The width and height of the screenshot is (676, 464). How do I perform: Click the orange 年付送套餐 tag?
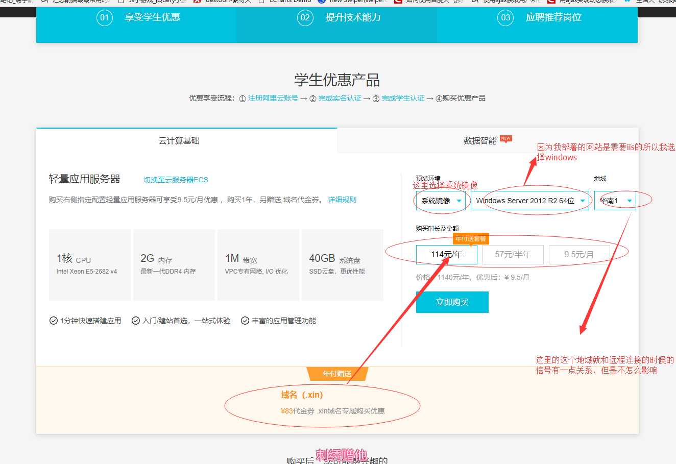pyautogui.click(x=471, y=239)
